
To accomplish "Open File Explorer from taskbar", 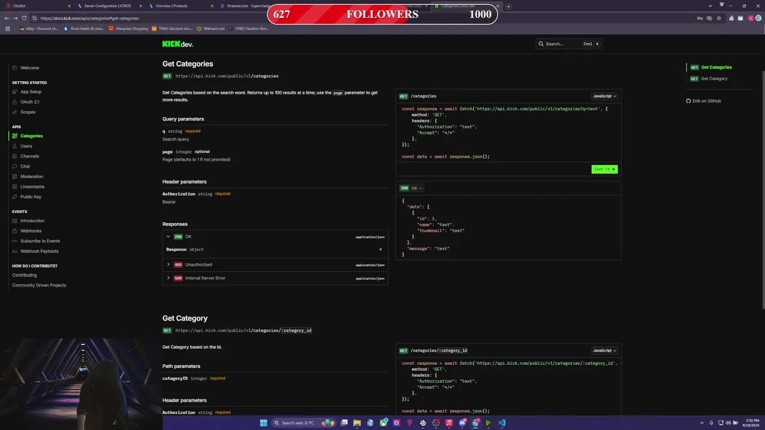I will [x=357, y=423].
